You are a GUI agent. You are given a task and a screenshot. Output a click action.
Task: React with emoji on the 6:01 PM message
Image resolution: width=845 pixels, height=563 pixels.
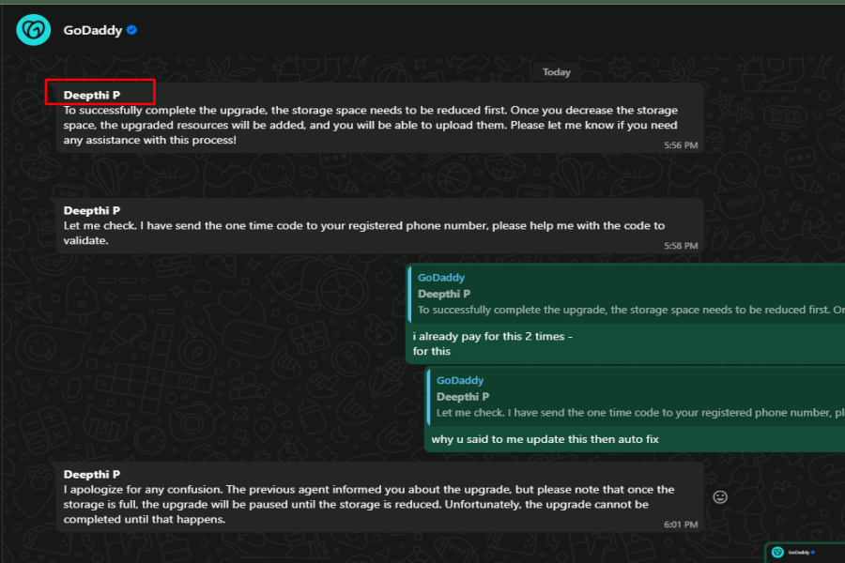pyautogui.click(x=720, y=496)
